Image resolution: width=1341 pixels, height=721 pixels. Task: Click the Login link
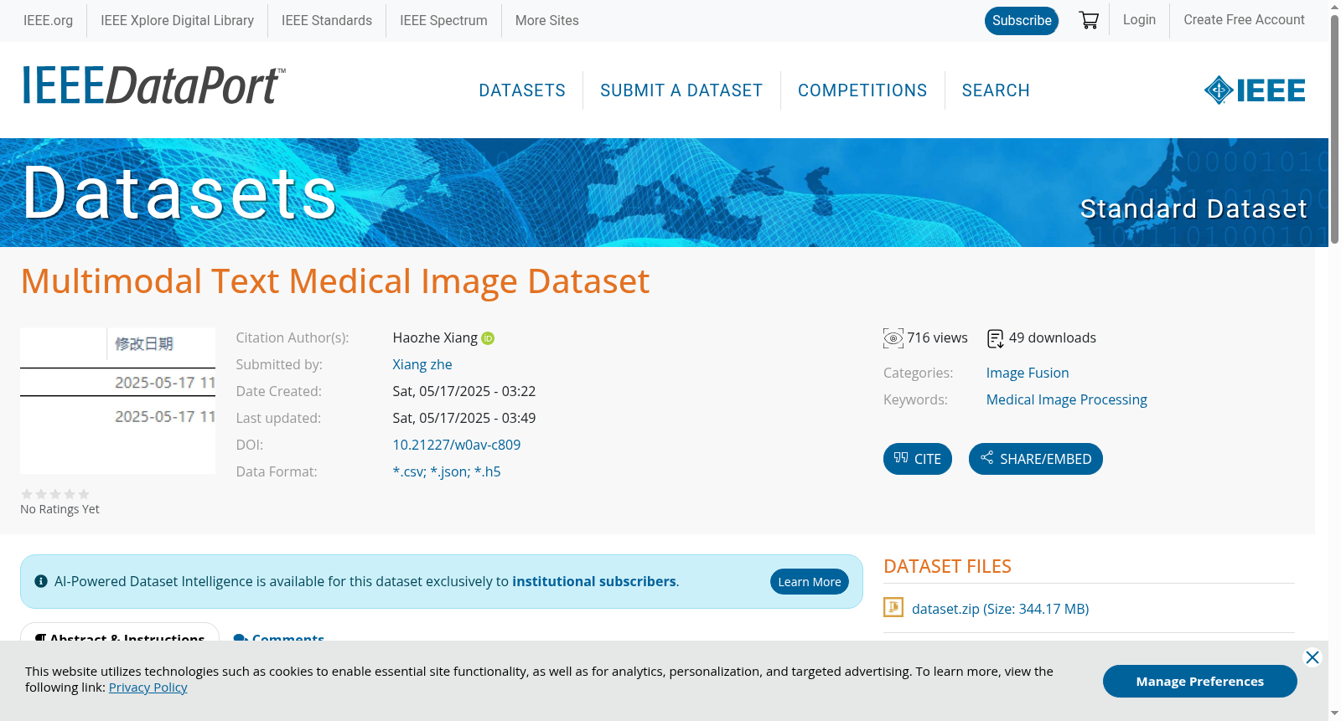[1139, 20]
